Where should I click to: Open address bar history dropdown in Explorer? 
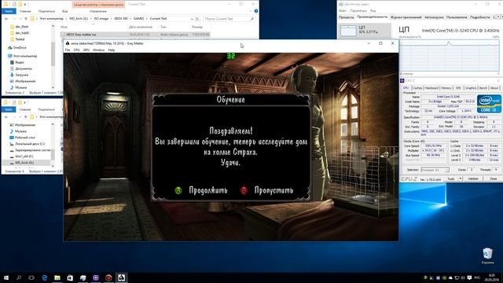coord(192,19)
